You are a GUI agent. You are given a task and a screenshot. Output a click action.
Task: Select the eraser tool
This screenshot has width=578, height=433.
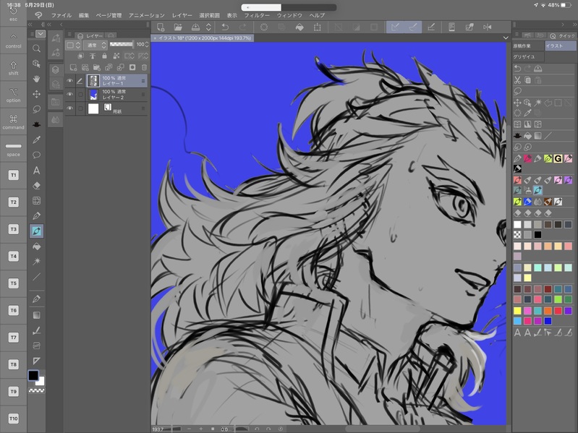[x=36, y=185]
